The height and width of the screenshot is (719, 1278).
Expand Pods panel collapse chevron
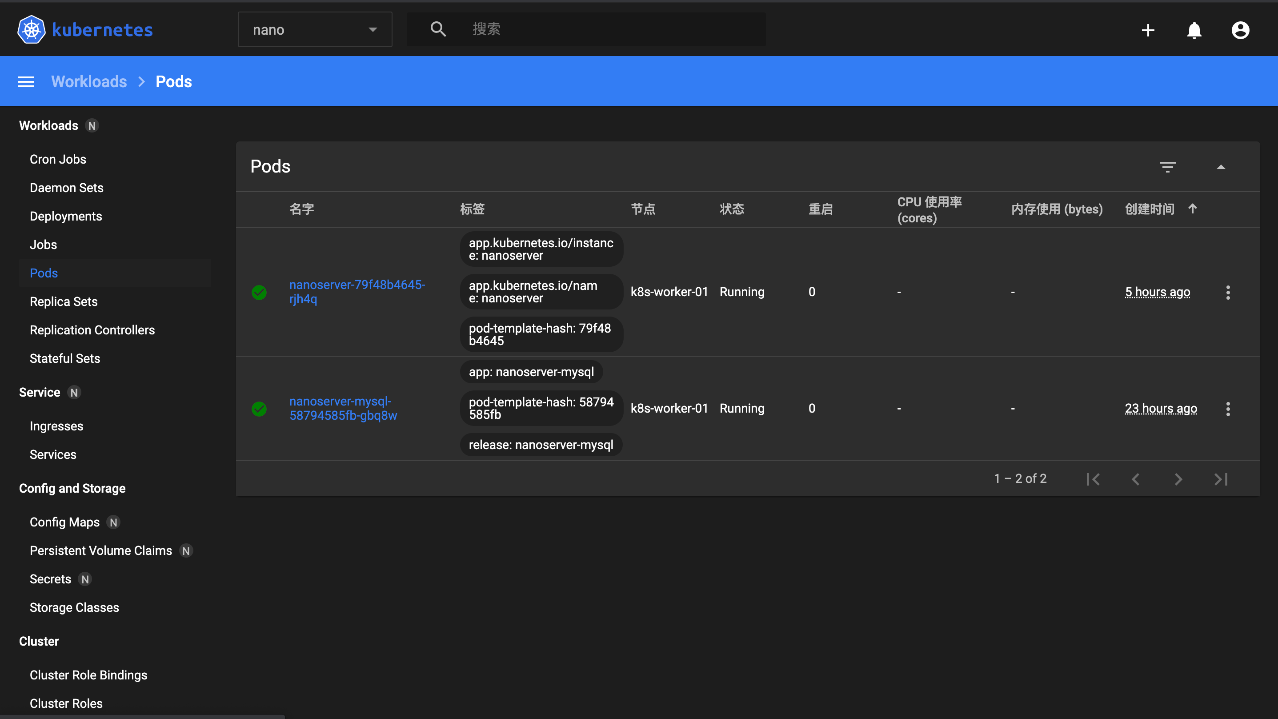click(x=1221, y=166)
